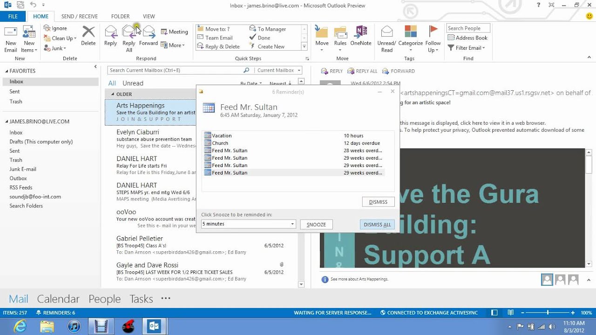Click the Search People box
The image size is (596, 335).
pyautogui.click(x=468, y=28)
